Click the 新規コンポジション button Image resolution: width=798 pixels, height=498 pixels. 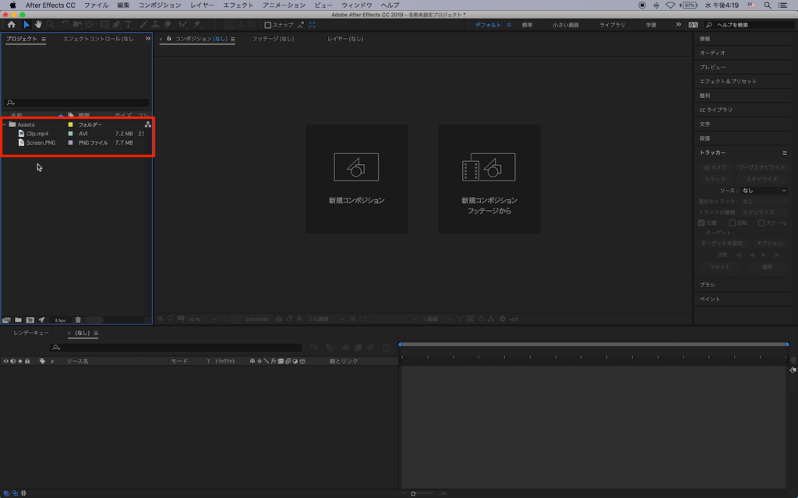(356, 179)
